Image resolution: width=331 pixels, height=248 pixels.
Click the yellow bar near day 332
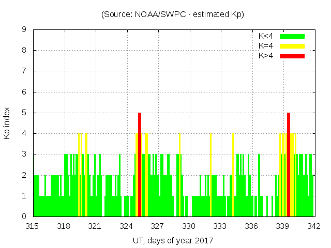[210, 175]
